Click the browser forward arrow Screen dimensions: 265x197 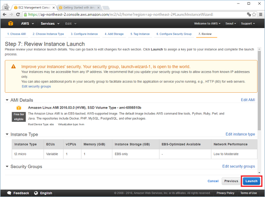tap(11, 14)
